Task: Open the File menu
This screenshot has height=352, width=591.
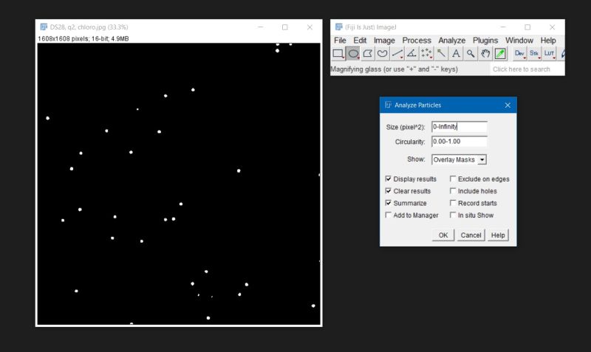Action: (x=340, y=41)
